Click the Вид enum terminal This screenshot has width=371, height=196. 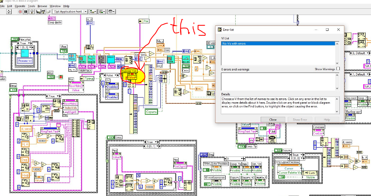pyautogui.click(x=204, y=155)
